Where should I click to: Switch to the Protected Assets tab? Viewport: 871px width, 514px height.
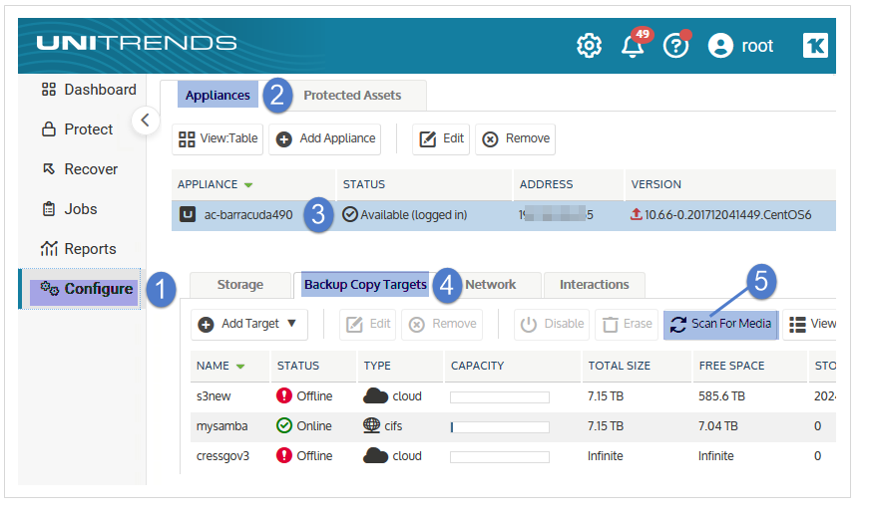(352, 96)
